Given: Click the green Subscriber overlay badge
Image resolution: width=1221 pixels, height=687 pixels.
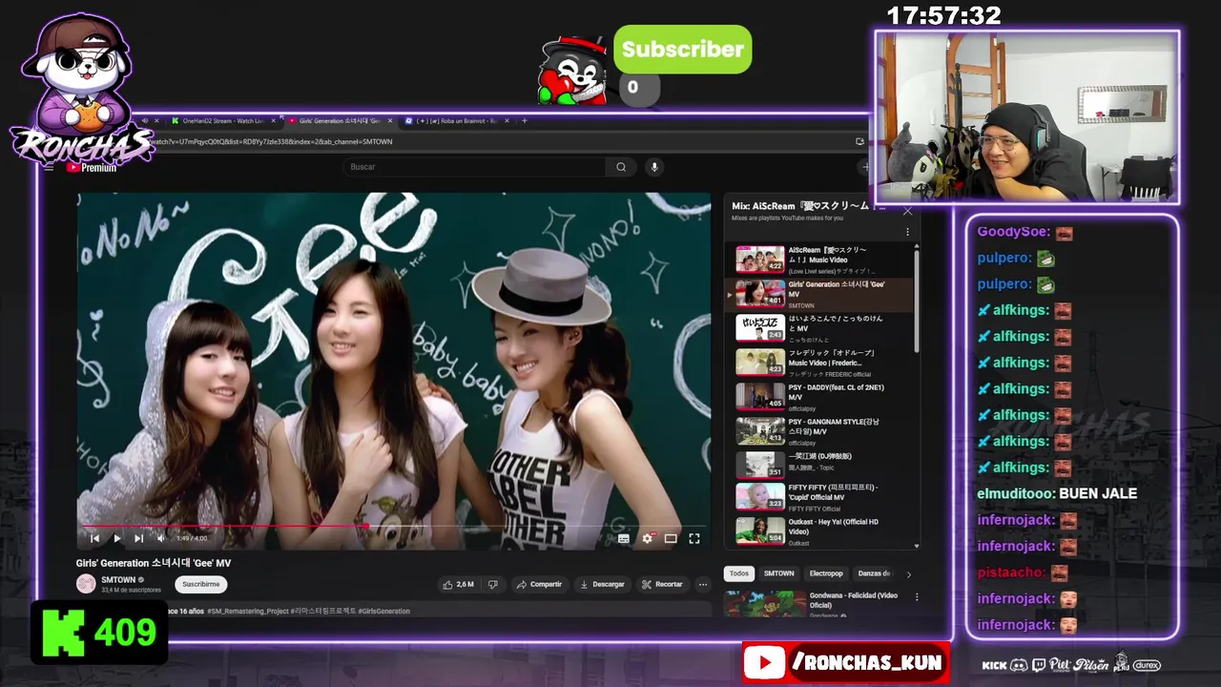Looking at the screenshot, I should point(682,50).
